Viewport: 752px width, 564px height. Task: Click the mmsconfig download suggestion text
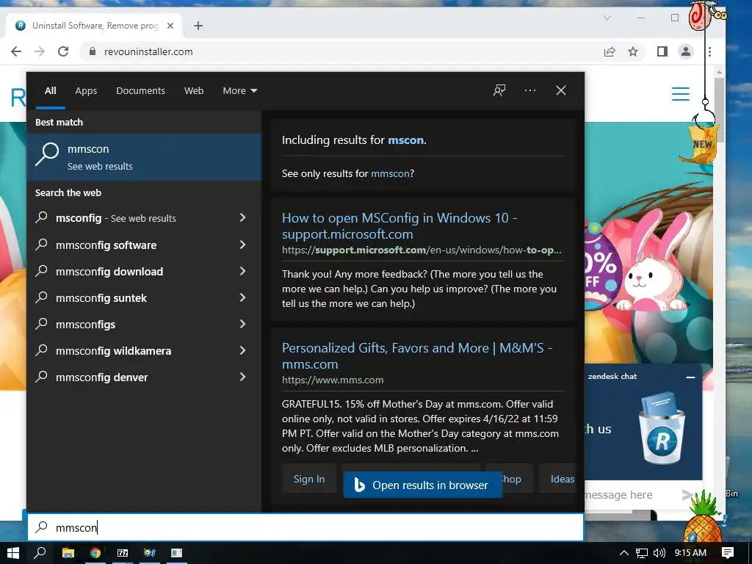point(109,272)
